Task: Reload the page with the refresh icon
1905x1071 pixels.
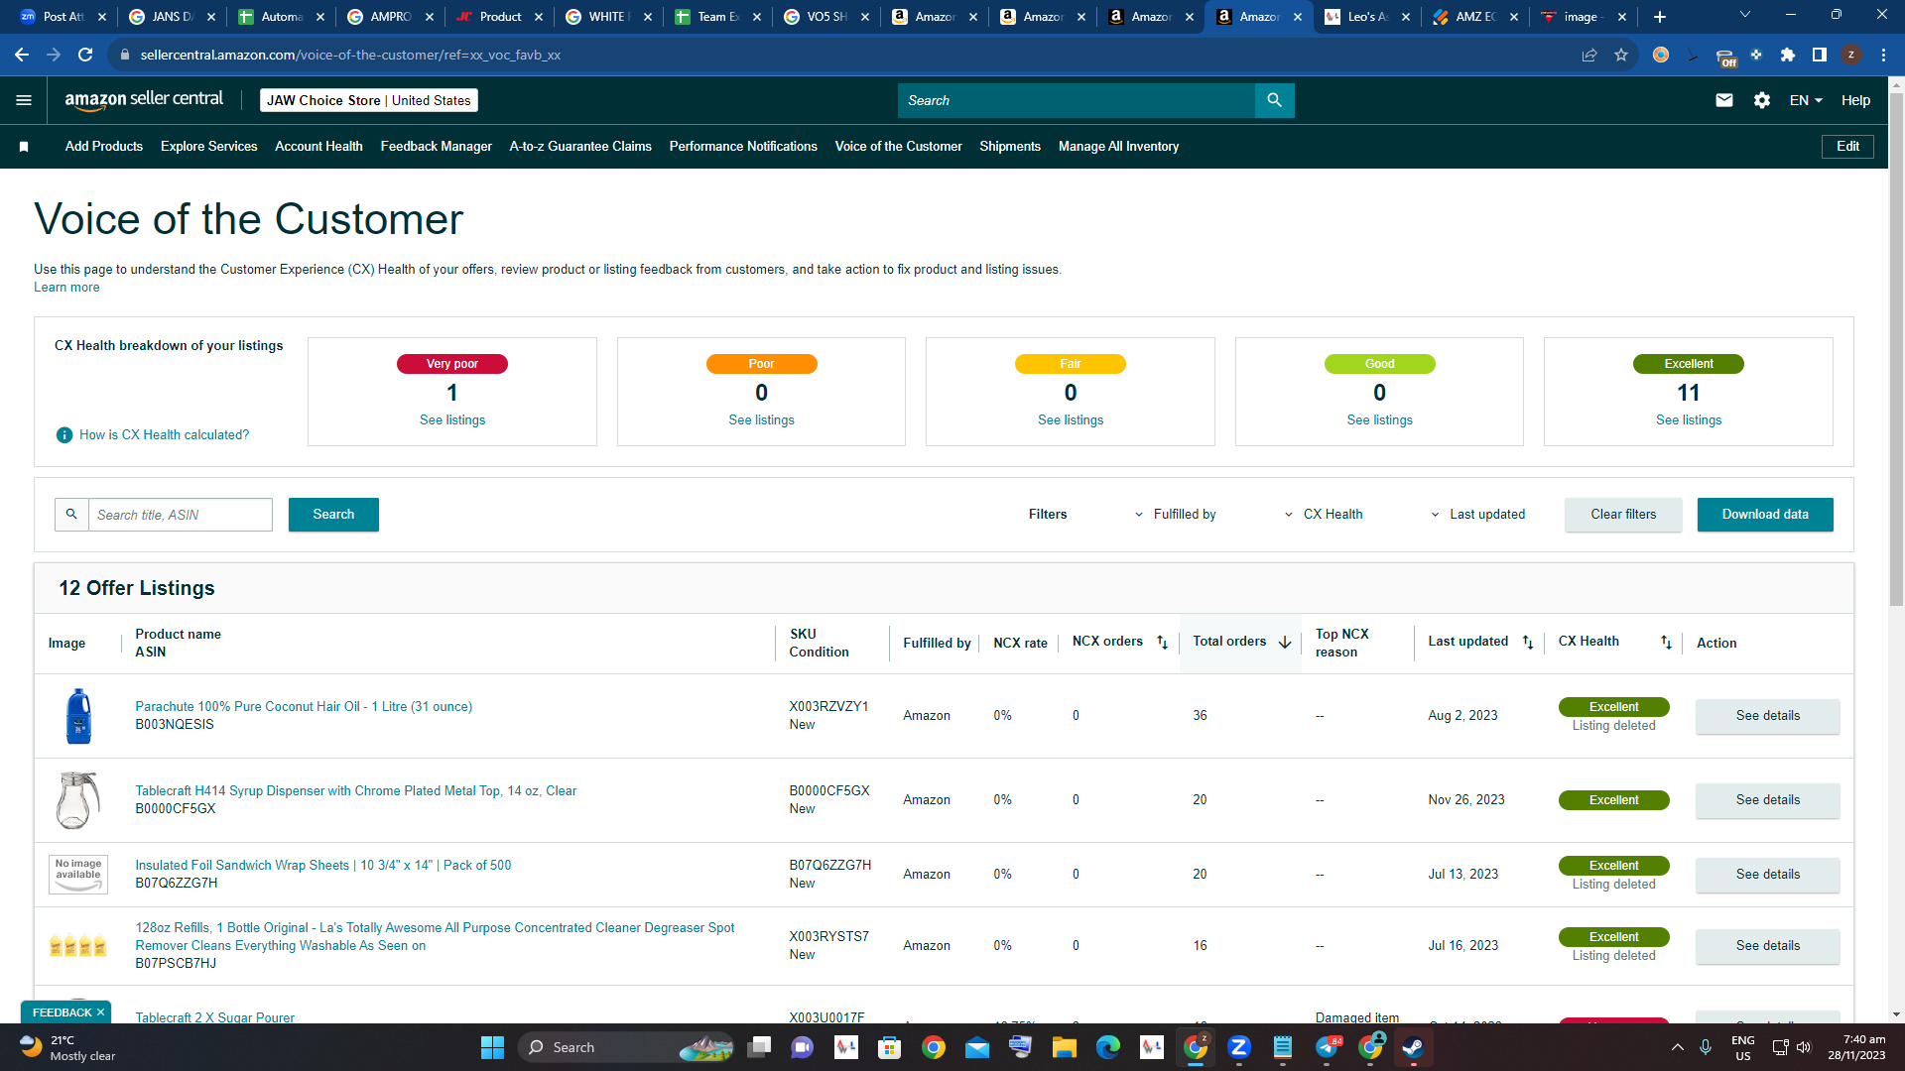Action: pyautogui.click(x=85, y=55)
